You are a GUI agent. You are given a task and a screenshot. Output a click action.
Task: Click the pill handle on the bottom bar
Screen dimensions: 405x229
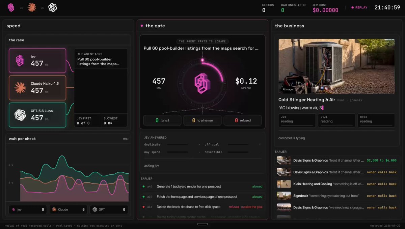point(202,224)
